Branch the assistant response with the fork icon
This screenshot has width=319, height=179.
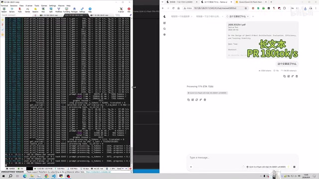point(201,99)
